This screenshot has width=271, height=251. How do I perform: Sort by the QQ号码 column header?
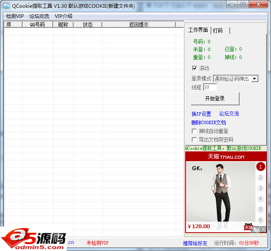pos(38,24)
